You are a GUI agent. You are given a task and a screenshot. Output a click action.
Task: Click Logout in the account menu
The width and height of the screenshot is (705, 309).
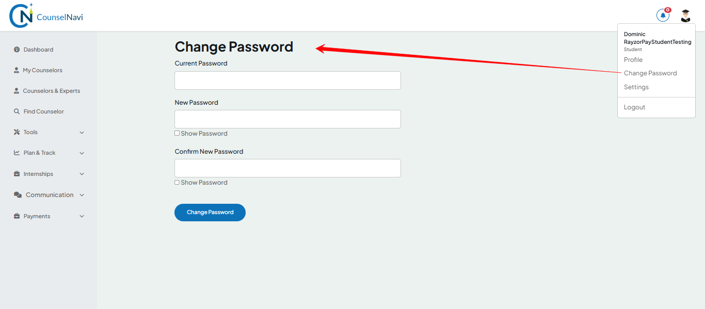[634, 107]
